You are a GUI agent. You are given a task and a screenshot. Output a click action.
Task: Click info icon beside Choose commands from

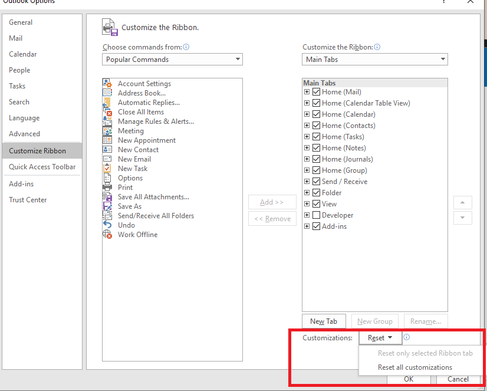[x=186, y=47]
